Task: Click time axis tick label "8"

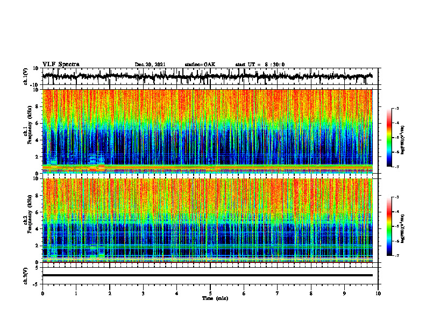Action: (x=311, y=294)
